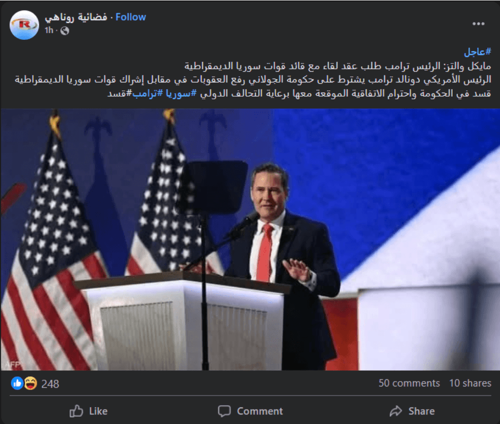This screenshot has height=424, width=500.
Task: View the 10 shares list
Action: 471,383
